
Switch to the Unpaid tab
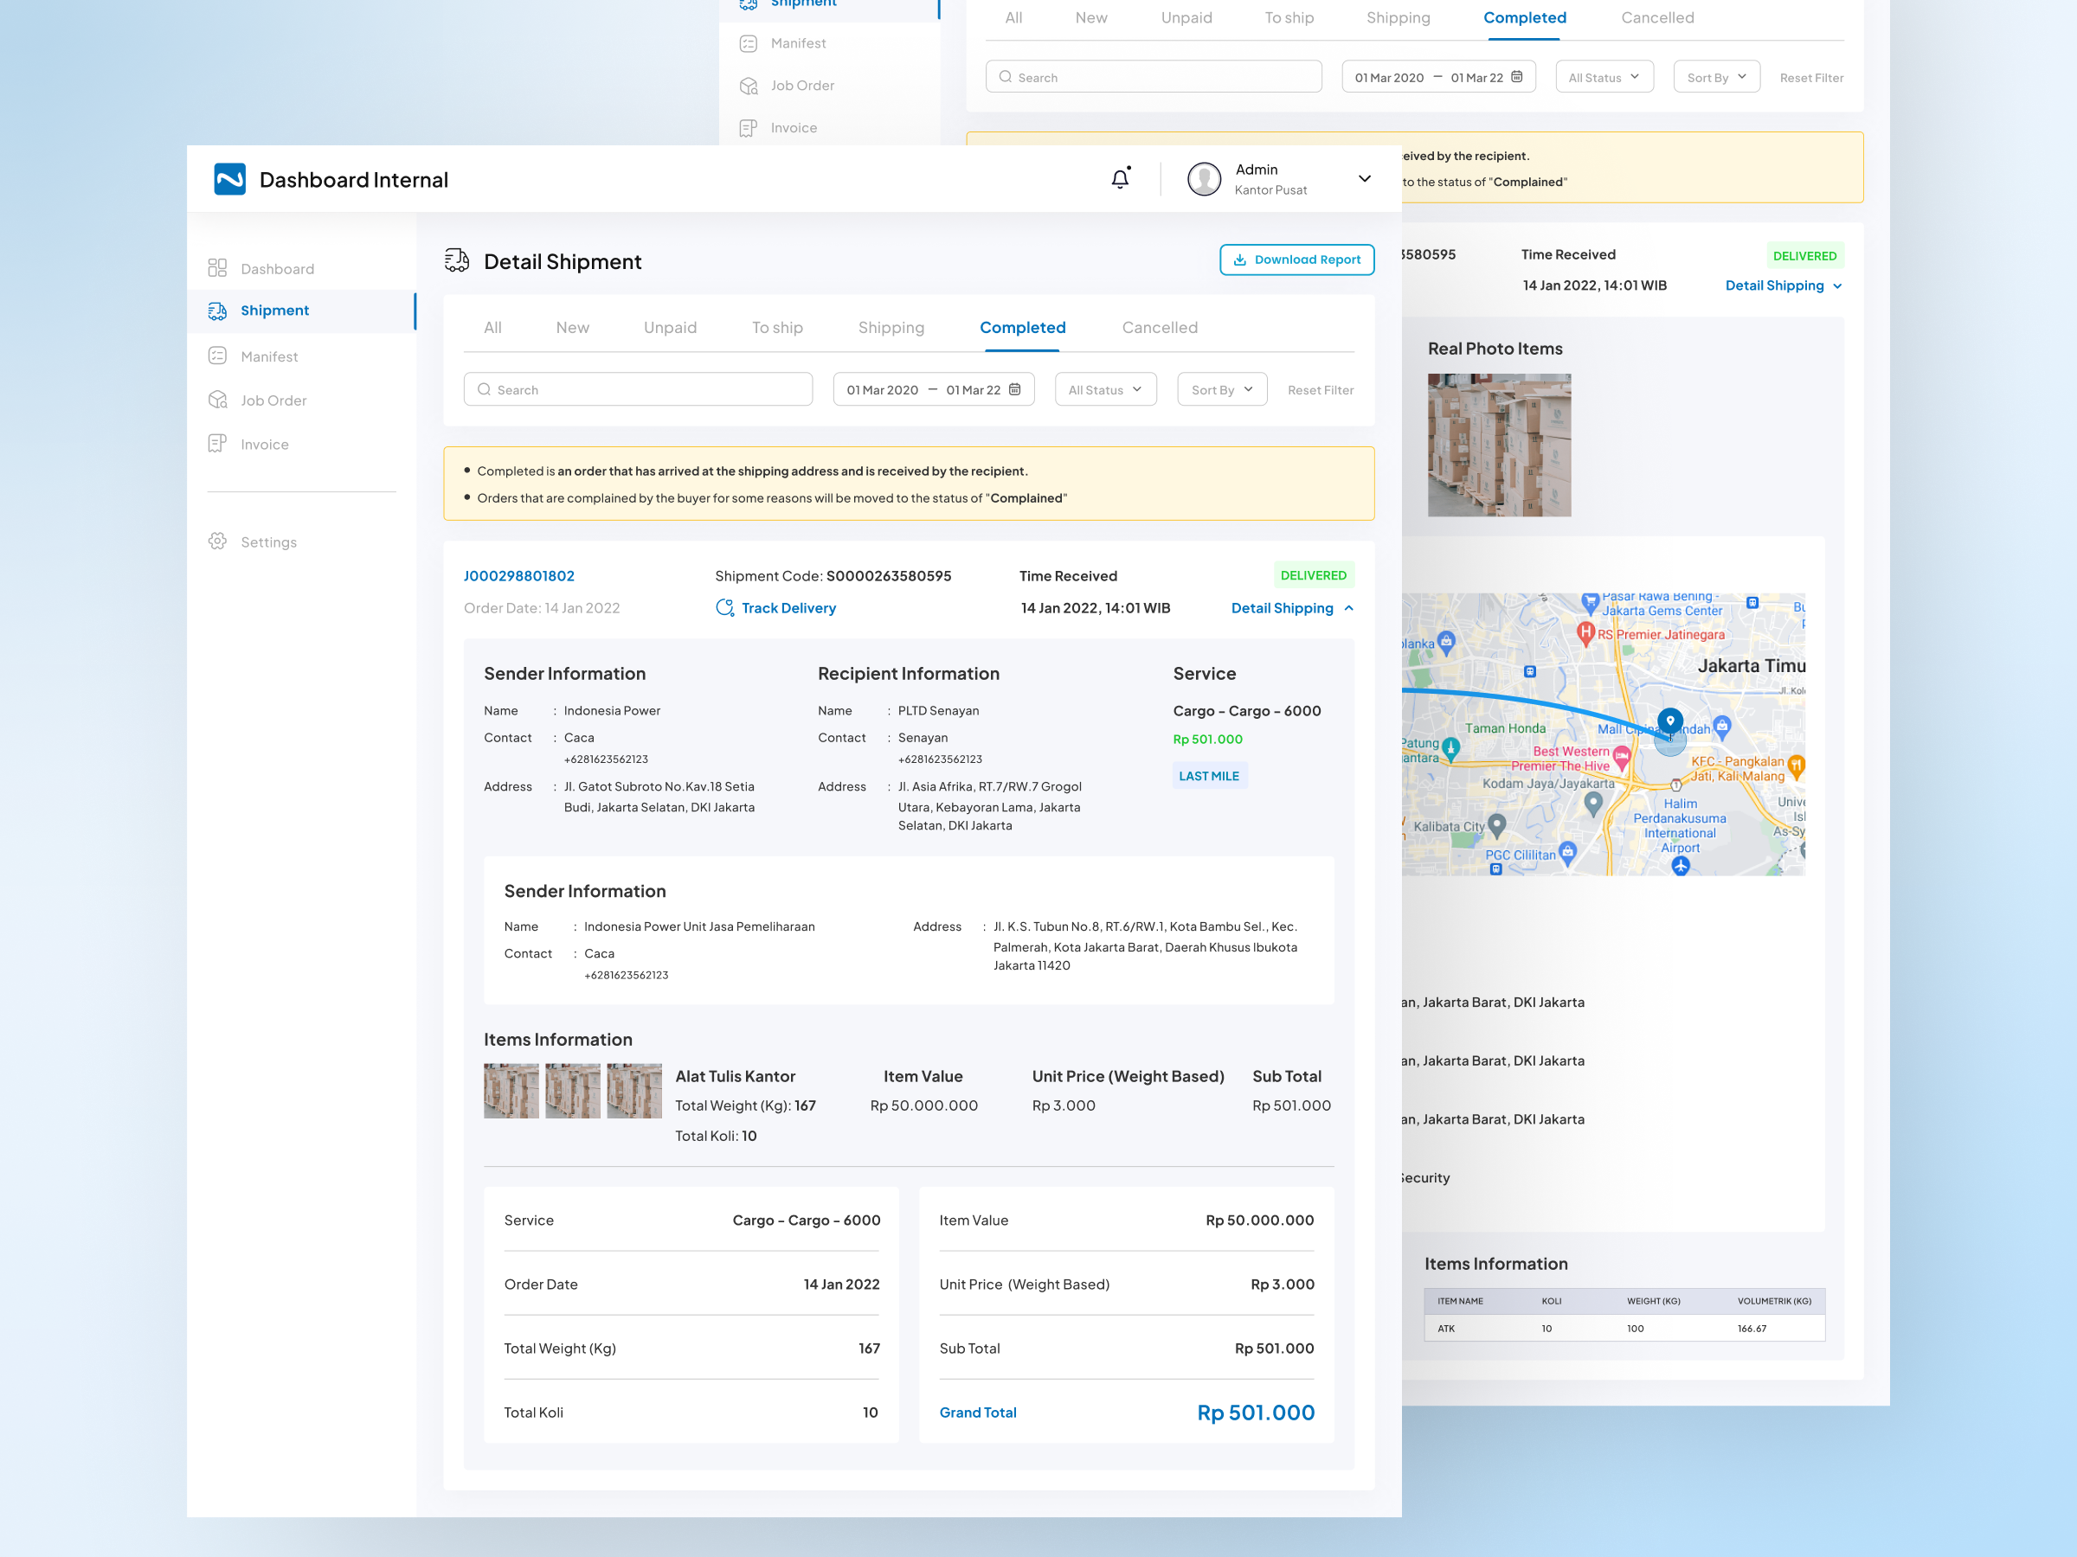click(x=670, y=328)
